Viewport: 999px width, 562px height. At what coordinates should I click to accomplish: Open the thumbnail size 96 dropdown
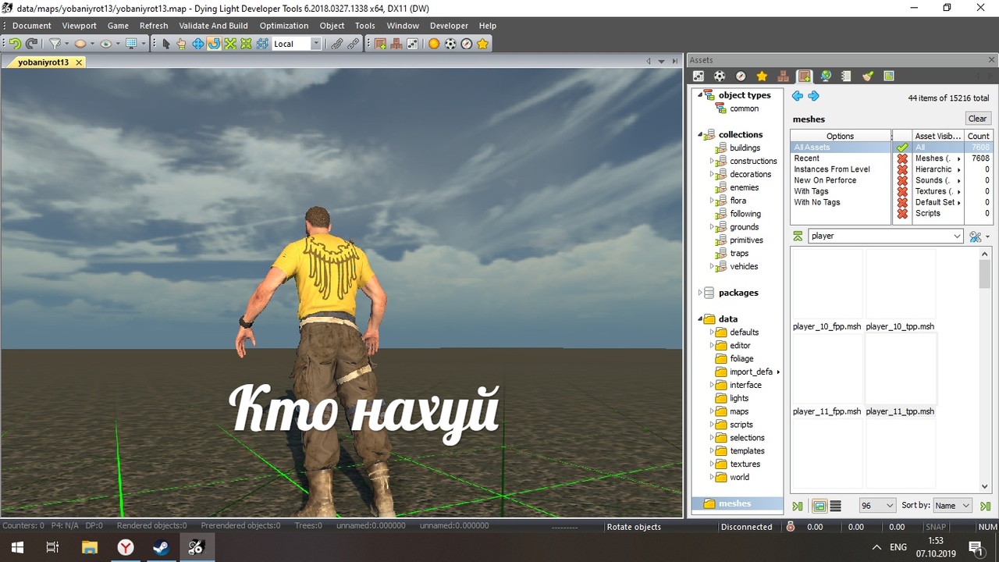click(877, 506)
